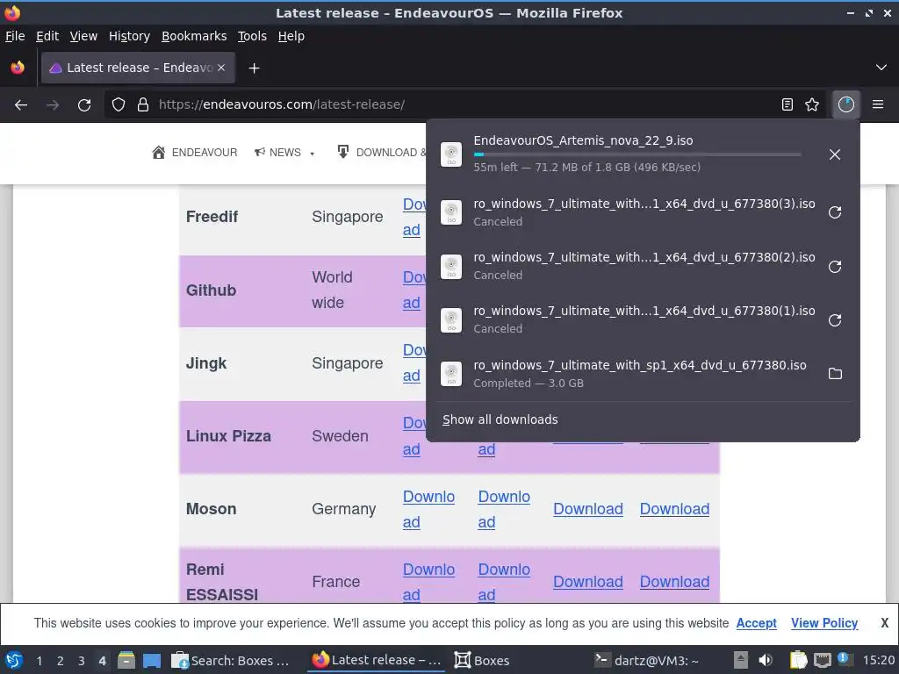Screen dimensions: 899x674
Task: Open the taskbar start menu icon
Action: (x=14, y=660)
